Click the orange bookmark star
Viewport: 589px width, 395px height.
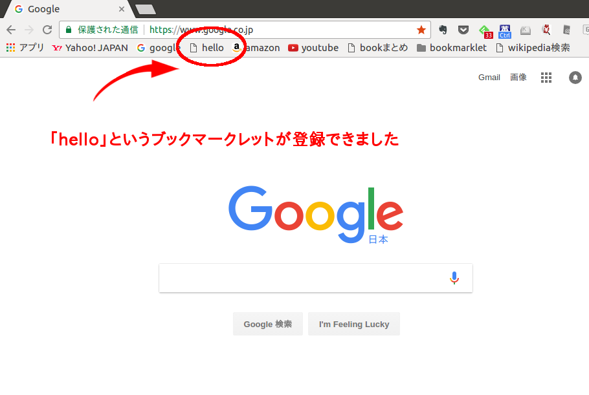click(421, 30)
